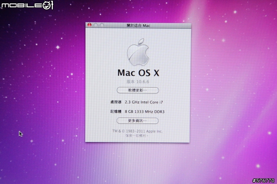Image resolution: width=277 pixels, height=184 pixels.
Task: Click the Apple logo image
Action: coord(138,52)
